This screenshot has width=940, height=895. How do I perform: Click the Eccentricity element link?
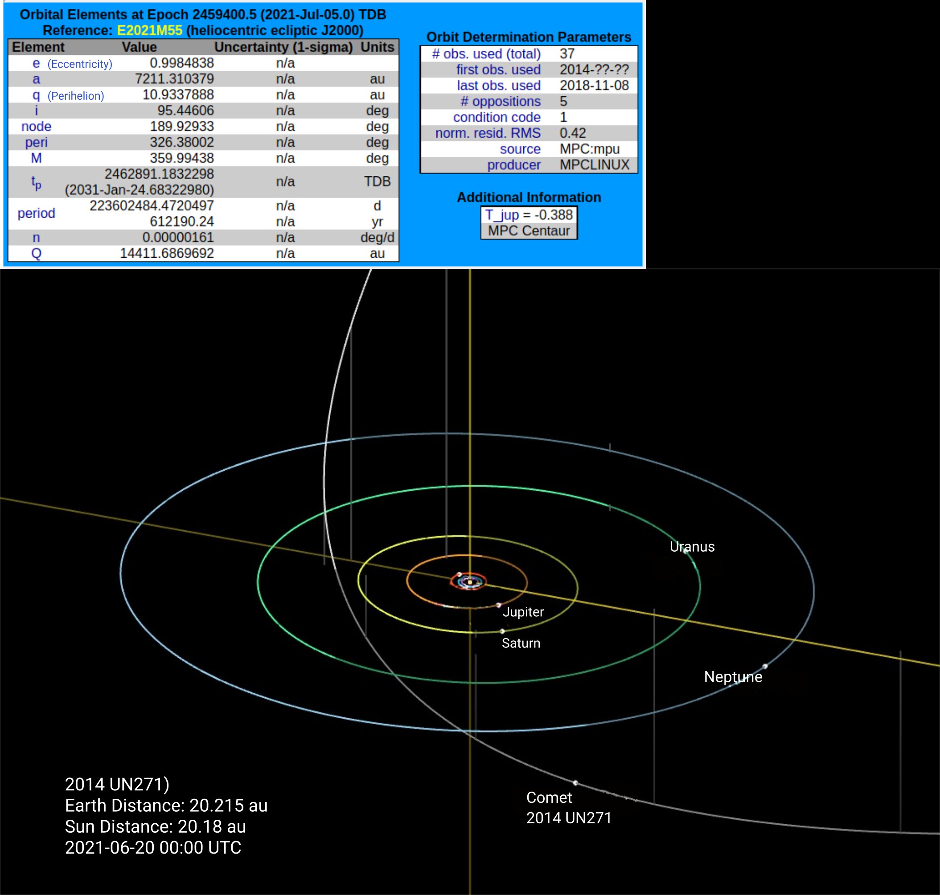coord(72,63)
